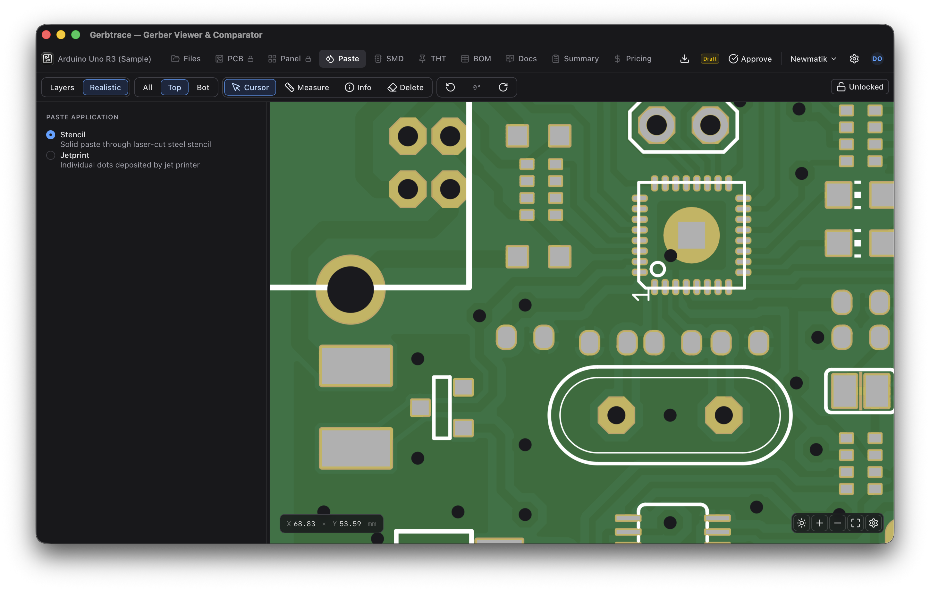Click the download icon in the header

684,59
